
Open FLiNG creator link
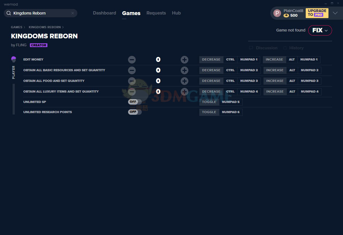click(21, 45)
